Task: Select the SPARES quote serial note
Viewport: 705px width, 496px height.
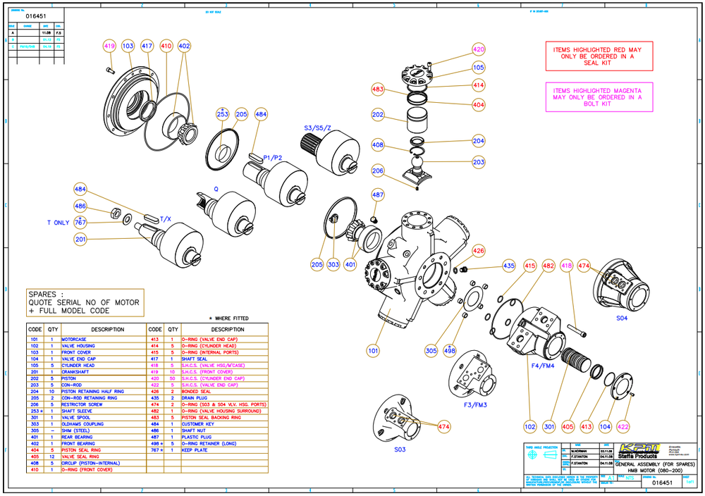Action: 85,302
